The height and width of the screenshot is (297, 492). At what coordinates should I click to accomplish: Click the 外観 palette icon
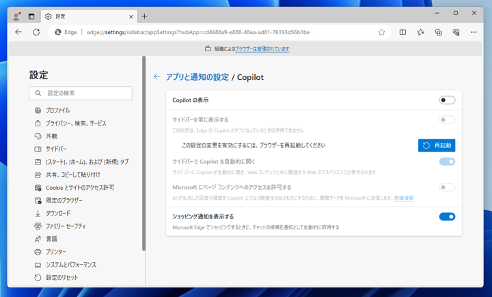[38, 136]
